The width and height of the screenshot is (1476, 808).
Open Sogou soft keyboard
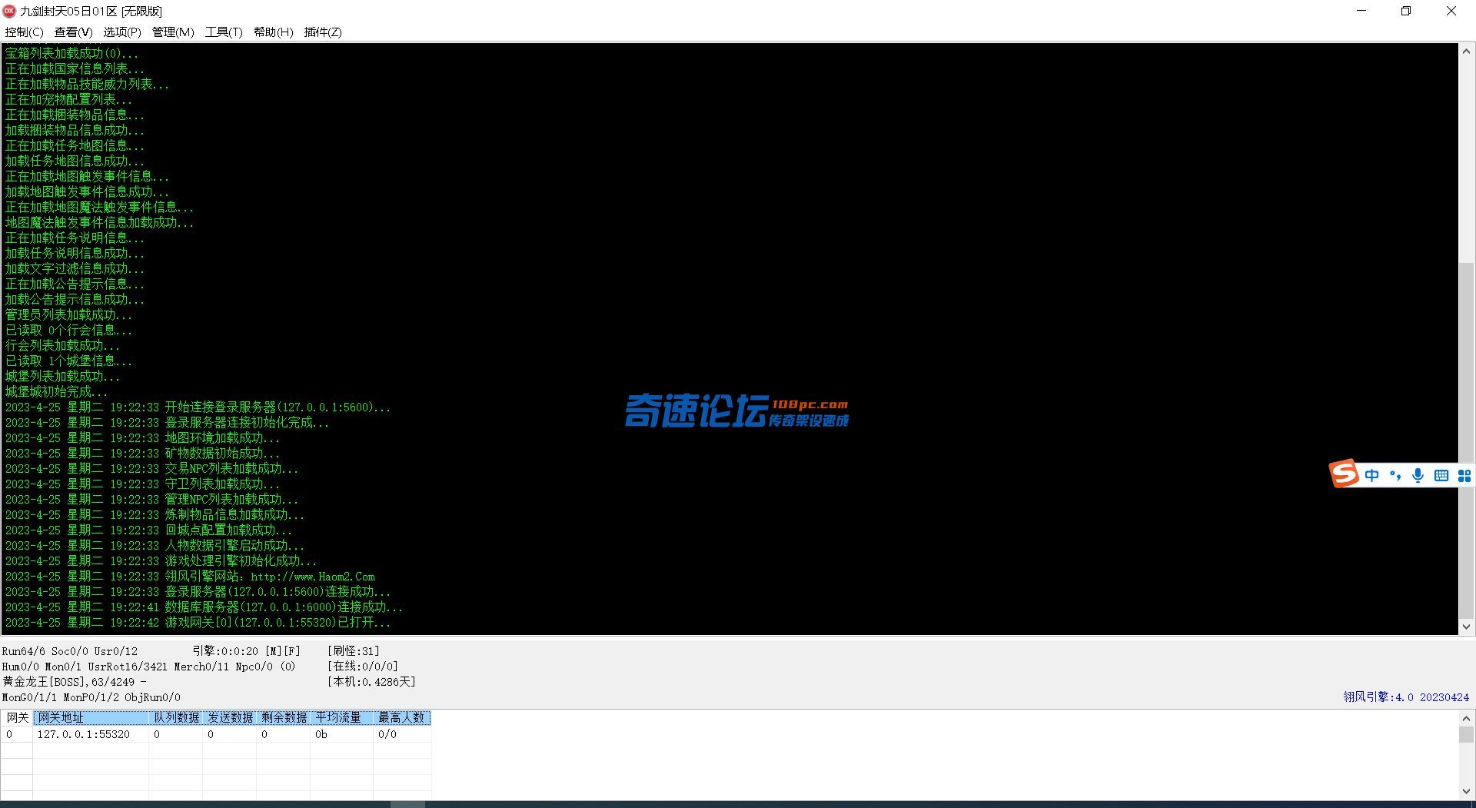[1441, 476]
